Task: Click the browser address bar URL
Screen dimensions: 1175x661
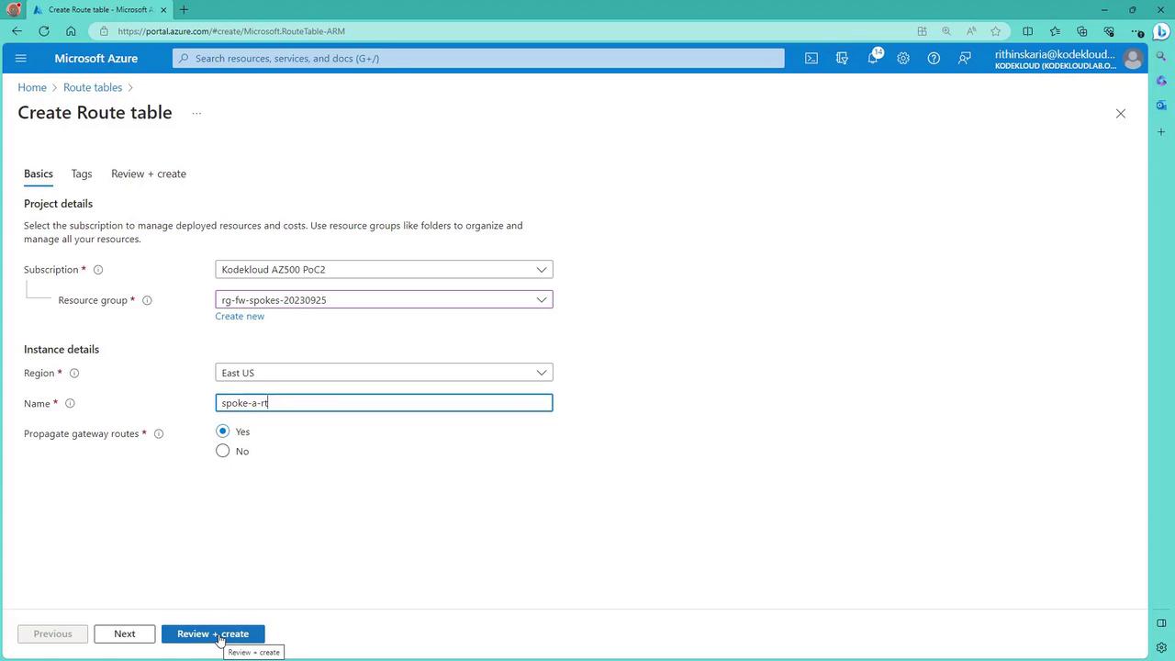Action: point(231,31)
